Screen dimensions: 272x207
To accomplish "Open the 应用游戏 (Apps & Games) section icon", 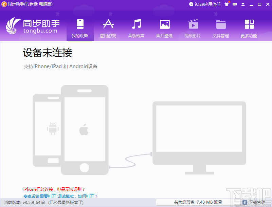I will [108, 23].
